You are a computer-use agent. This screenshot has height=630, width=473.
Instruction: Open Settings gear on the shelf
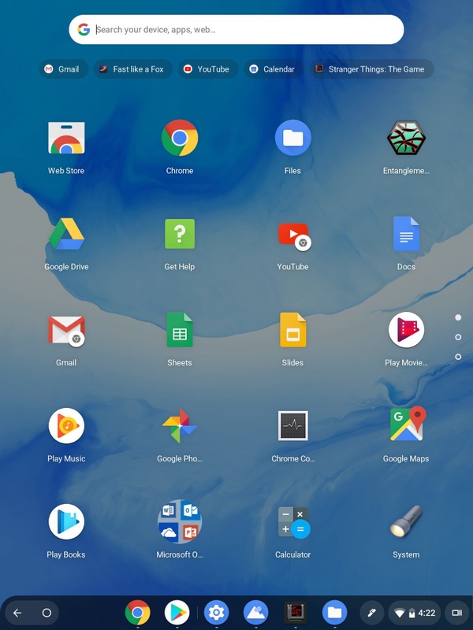click(x=216, y=613)
